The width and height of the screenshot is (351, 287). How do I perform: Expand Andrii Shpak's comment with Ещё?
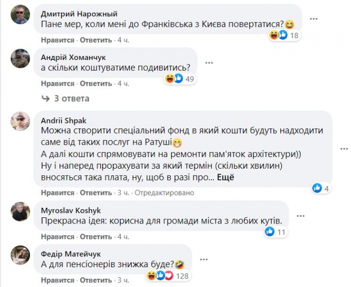225,177
